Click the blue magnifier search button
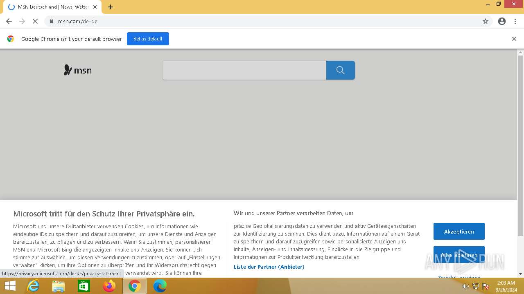524x294 pixels. 341,70
